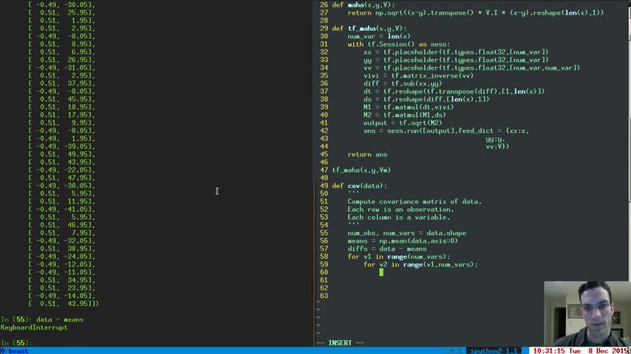Click line 26 'def maha(x,y,V):'
Screen dimensions: 631x354
coord(364,5)
